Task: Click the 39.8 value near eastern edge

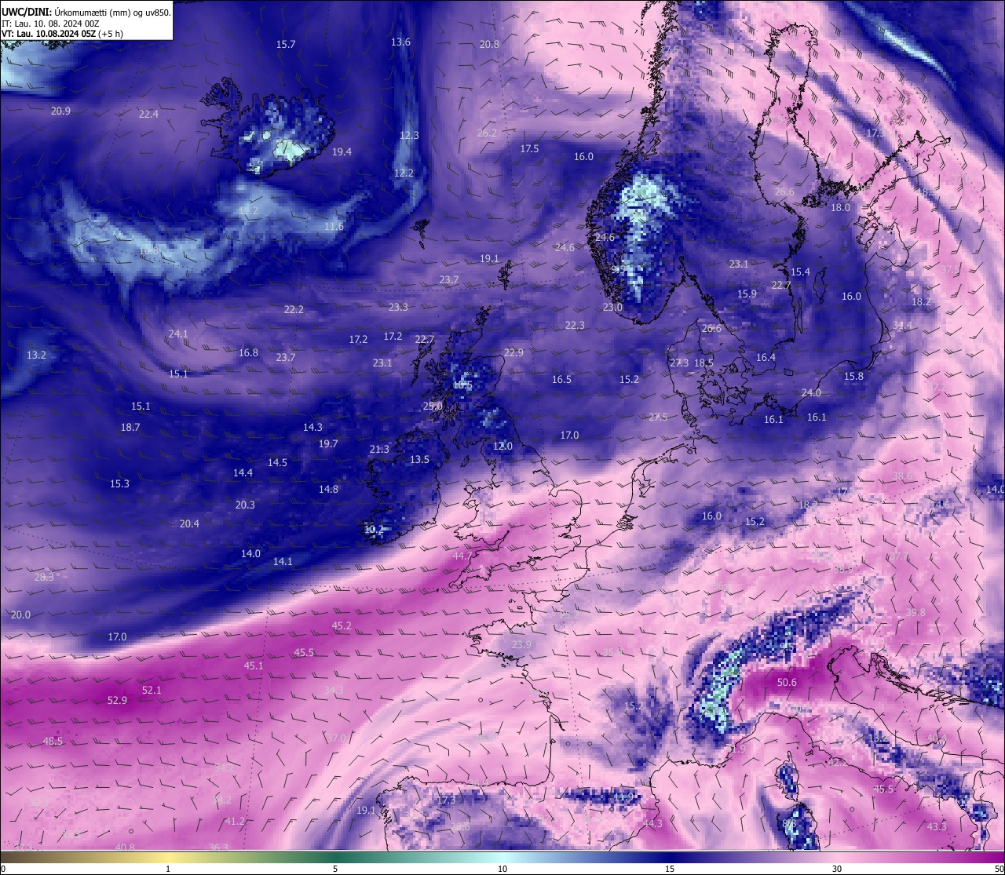Action: tap(915, 613)
